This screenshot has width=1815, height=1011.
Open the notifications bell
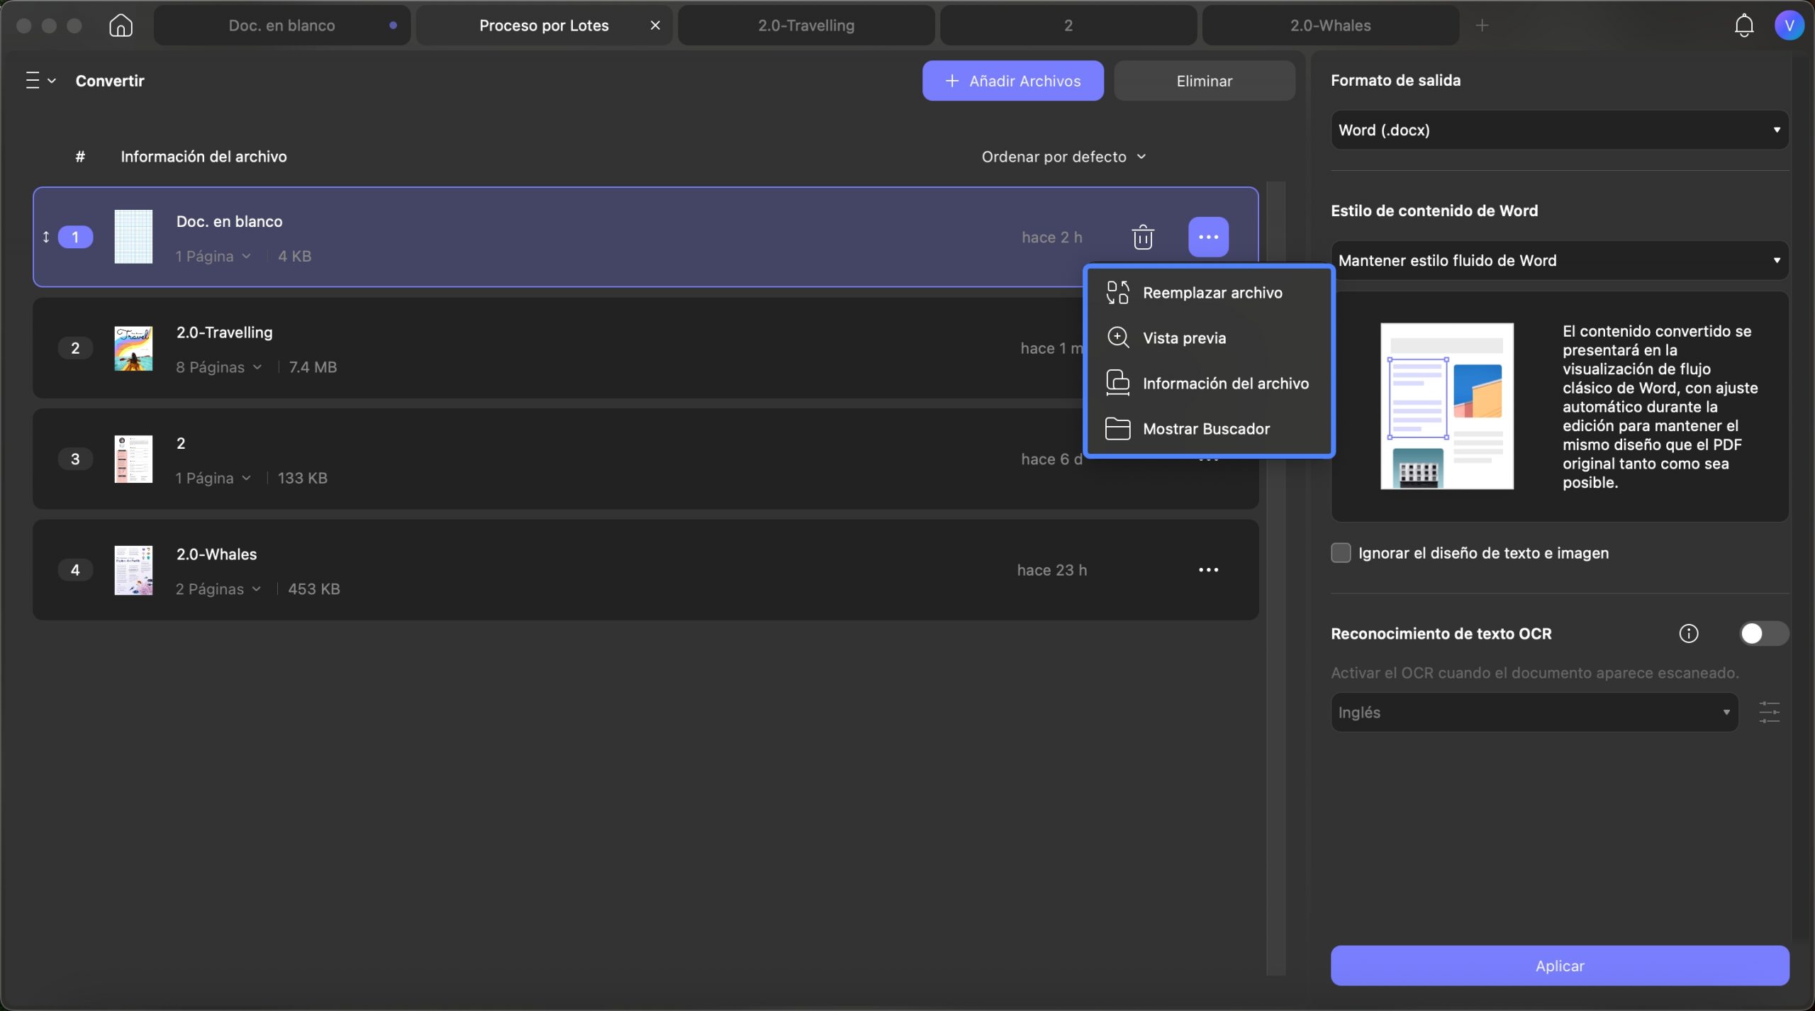pos(1743,26)
